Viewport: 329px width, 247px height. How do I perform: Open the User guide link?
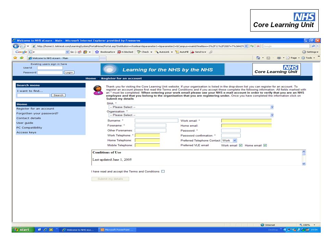(25, 123)
